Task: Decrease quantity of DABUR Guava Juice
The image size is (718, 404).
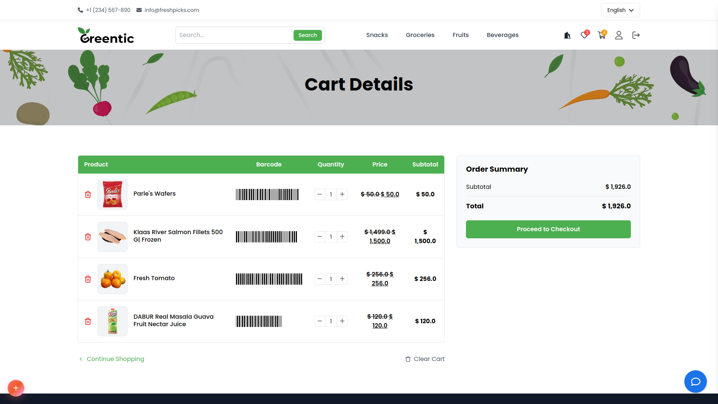Action: 320,321
